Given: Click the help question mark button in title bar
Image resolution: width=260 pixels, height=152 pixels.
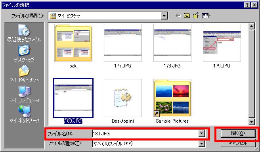Looking at the screenshot, I should point(247,5).
